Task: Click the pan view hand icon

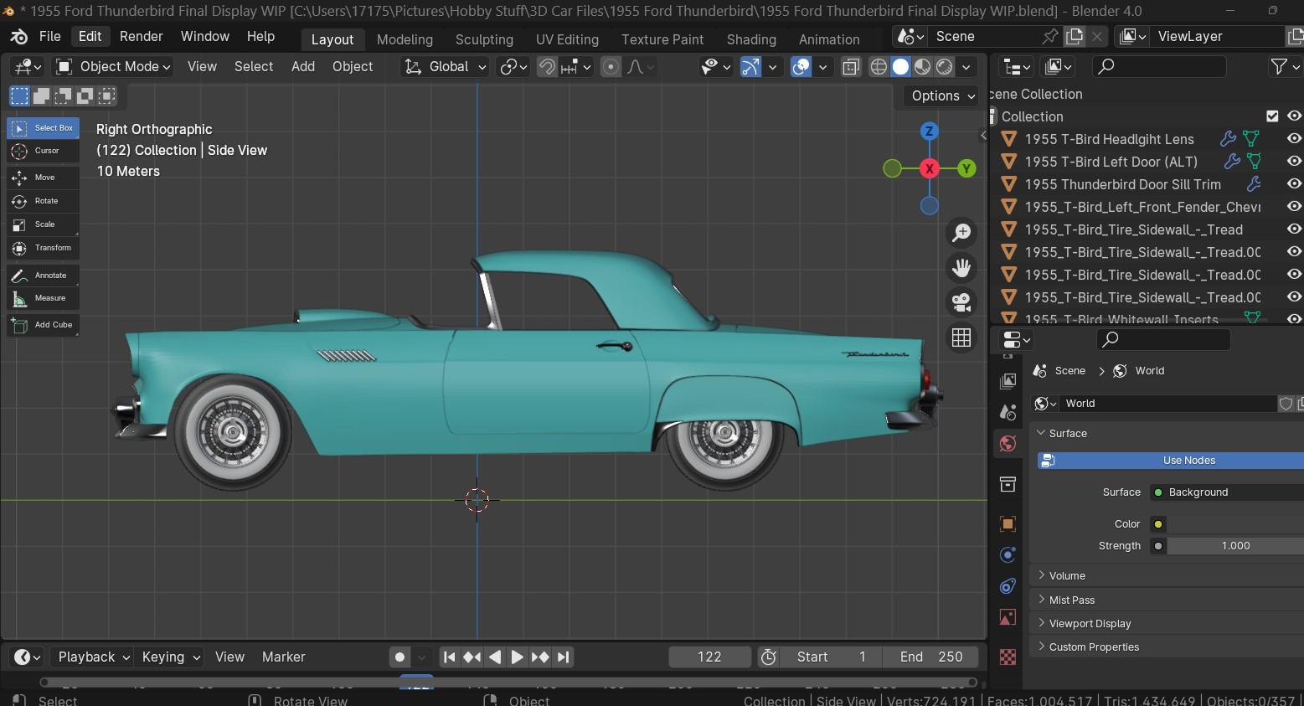Action: click(x=961, y=268)
